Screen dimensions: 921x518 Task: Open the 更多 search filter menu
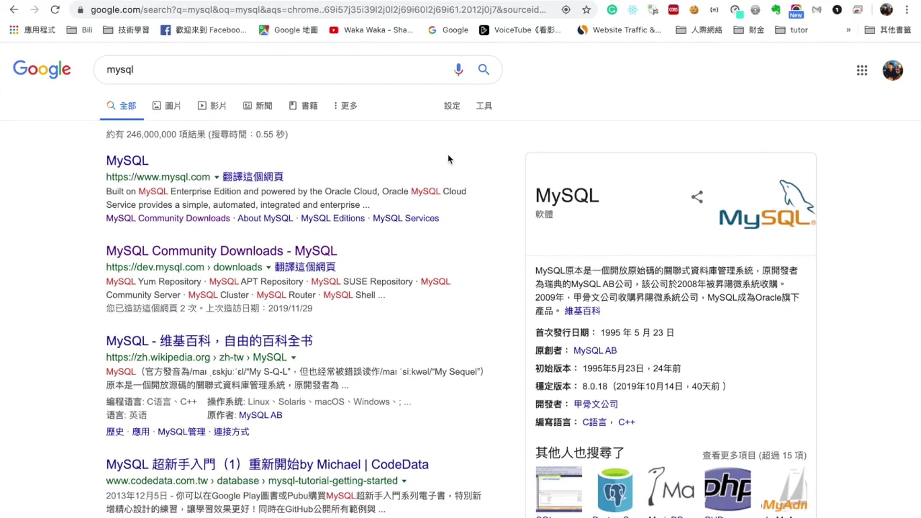click(345, 106)
